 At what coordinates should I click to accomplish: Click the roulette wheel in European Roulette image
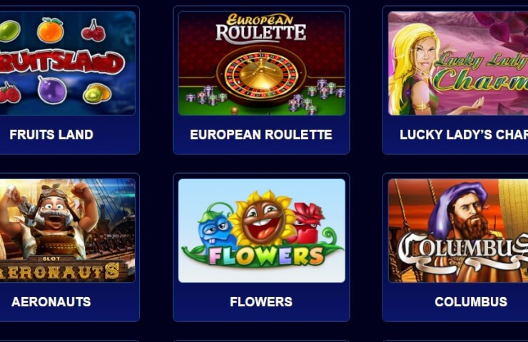[x=261, y=76]
